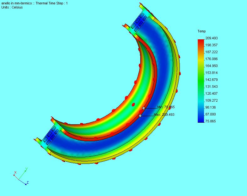Click the Z axis label on triad

[x=28, y=182]
